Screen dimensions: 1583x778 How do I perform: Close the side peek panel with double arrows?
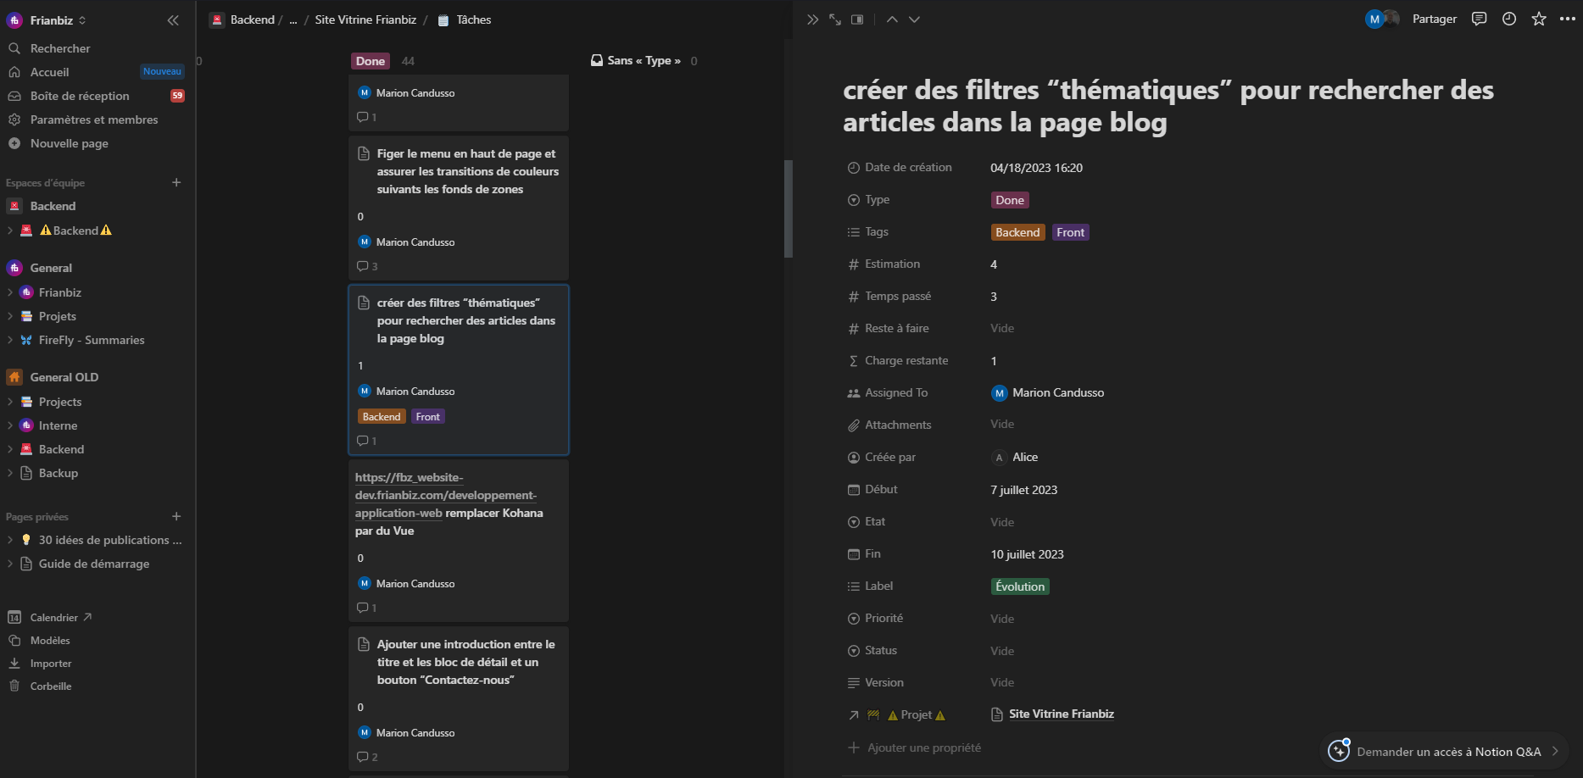[x=812, y=19]
